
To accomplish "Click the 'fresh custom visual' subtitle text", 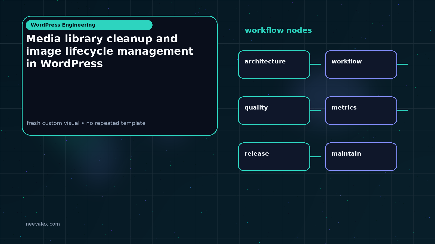I will [86, 123].
